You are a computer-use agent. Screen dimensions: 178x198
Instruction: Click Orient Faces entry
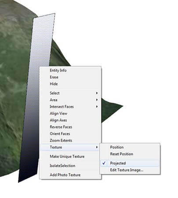pyautogui.click(x=60, y=133)
